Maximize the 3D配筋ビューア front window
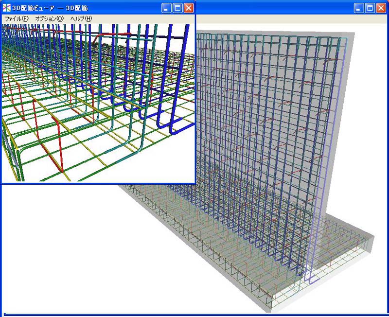This screenshot has width=389, height=317. point(177,8)
